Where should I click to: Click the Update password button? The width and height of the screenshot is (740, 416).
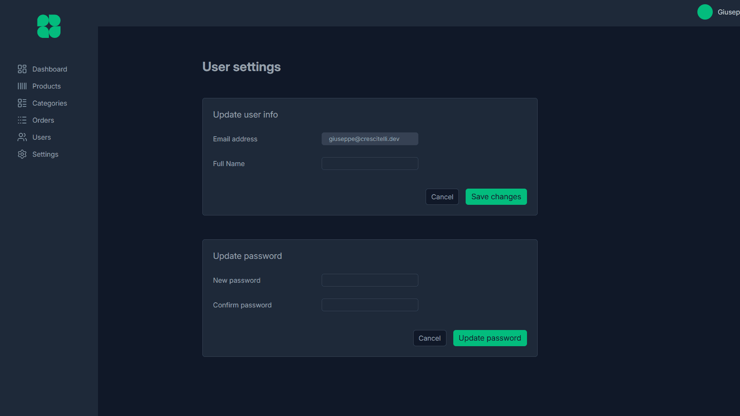tap(490, 338)
